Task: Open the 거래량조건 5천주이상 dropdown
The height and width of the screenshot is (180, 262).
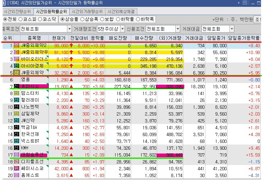Action: coord(122,29)
